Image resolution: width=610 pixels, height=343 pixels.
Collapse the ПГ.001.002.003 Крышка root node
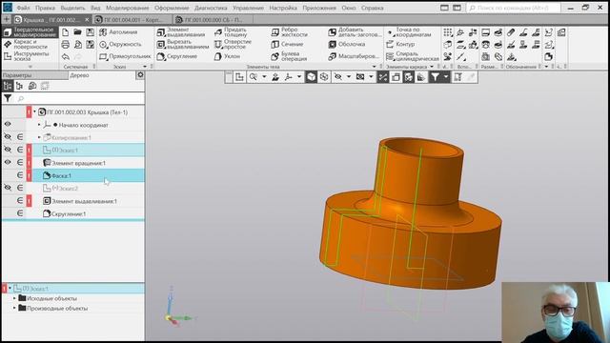[34, 112]
